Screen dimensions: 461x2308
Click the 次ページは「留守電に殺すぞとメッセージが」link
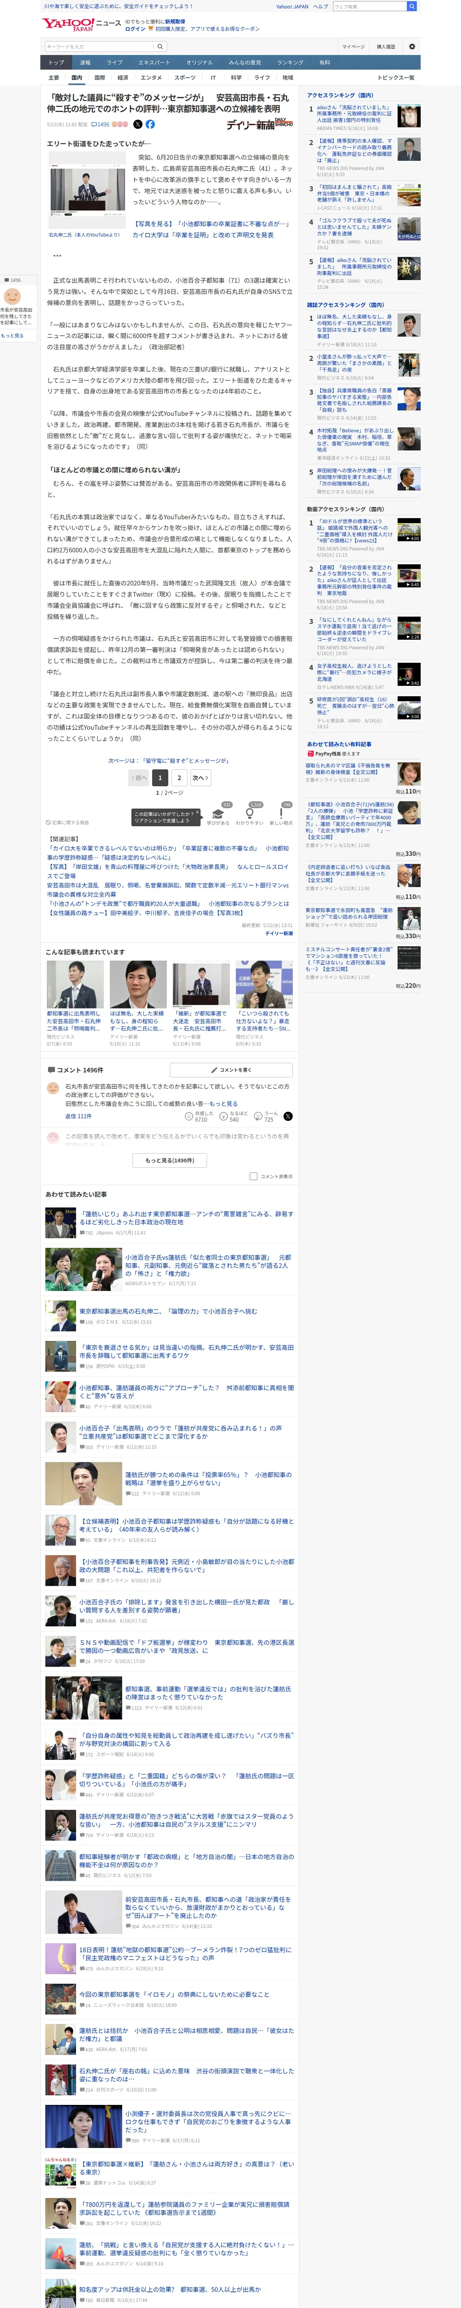pyautogui.click(x=169, y=760)
